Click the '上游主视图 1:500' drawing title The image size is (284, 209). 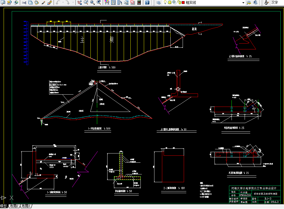(x=107, y=67)
